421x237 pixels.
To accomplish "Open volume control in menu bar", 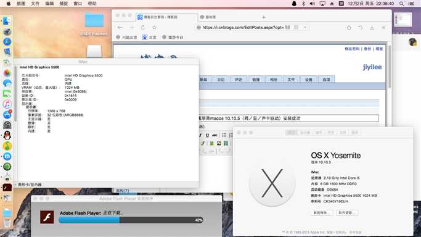I will point(313,4).
